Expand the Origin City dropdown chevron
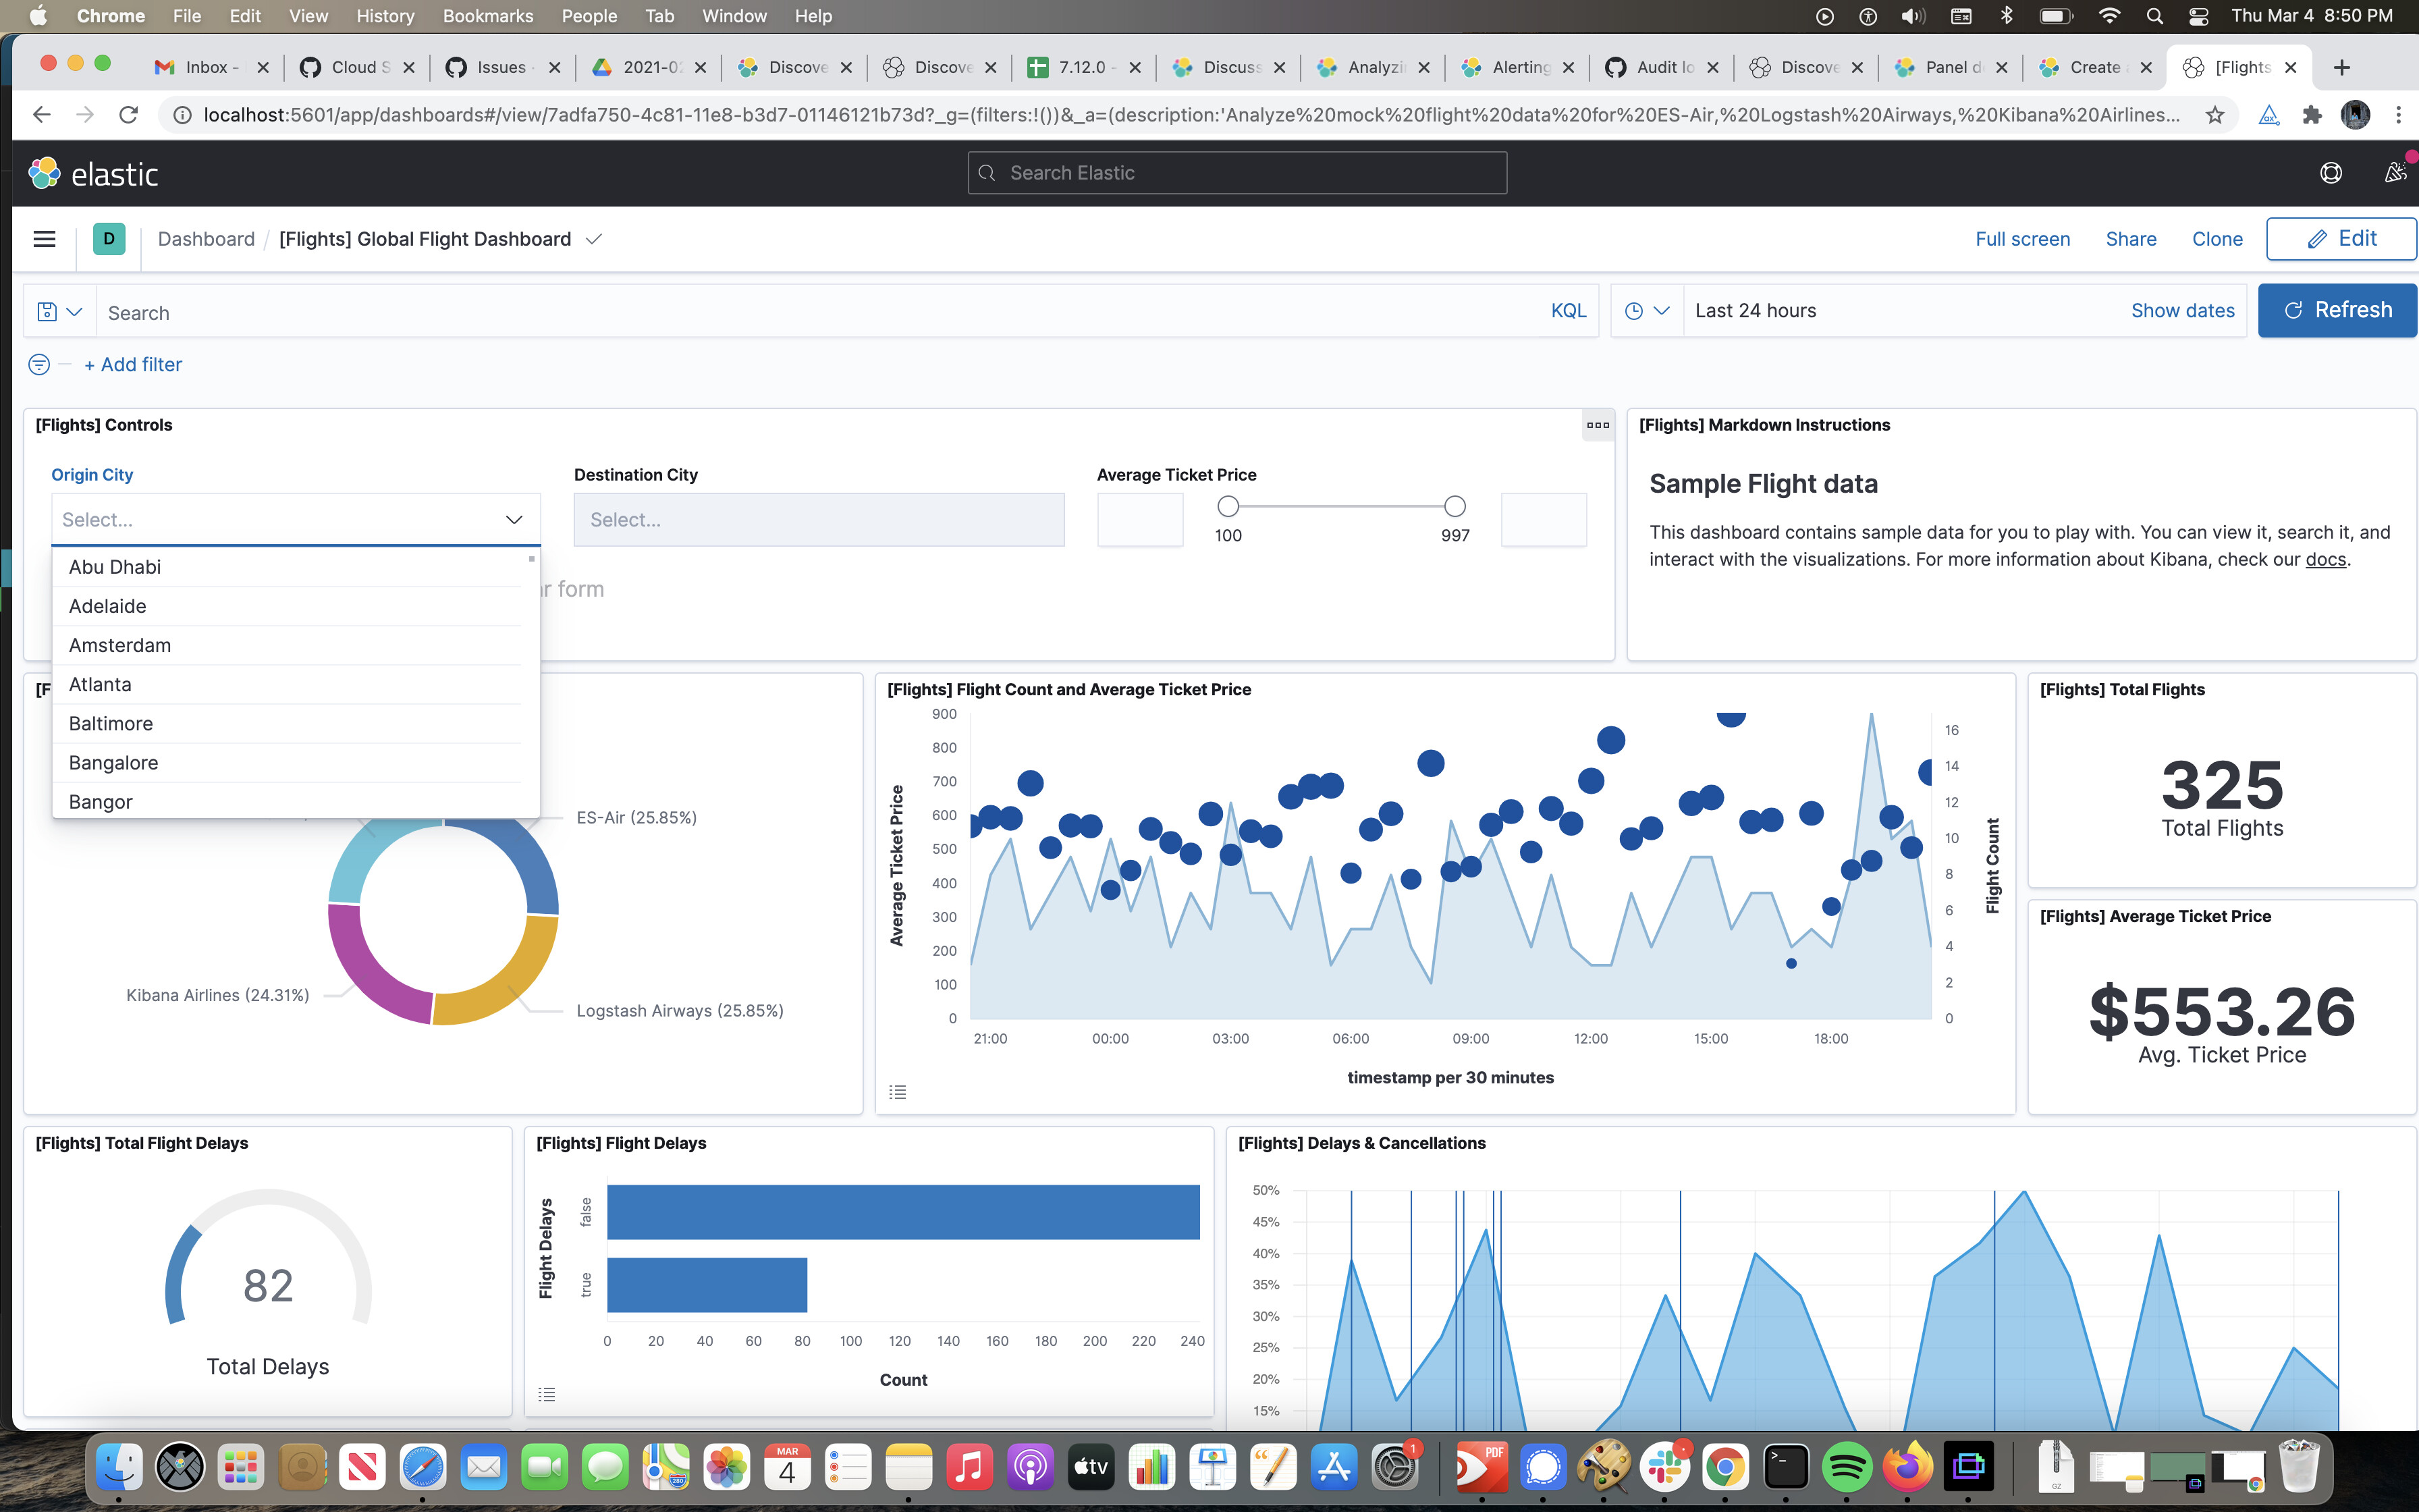 [514, 520]
